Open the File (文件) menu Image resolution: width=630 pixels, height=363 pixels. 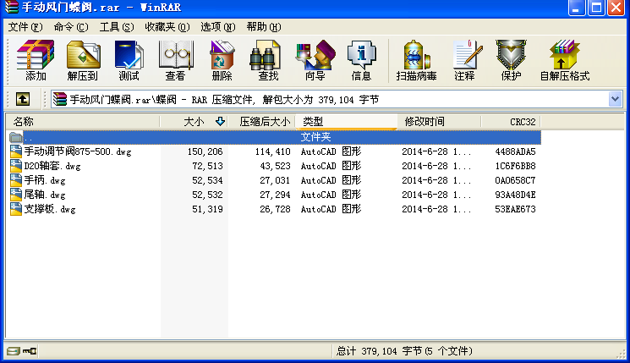(x=25, y=27)
